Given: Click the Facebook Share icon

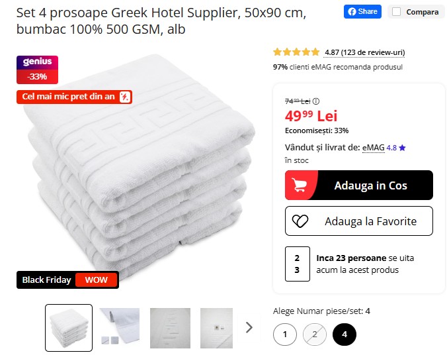Looking at the screenshot, I should [x=352, y=11].
